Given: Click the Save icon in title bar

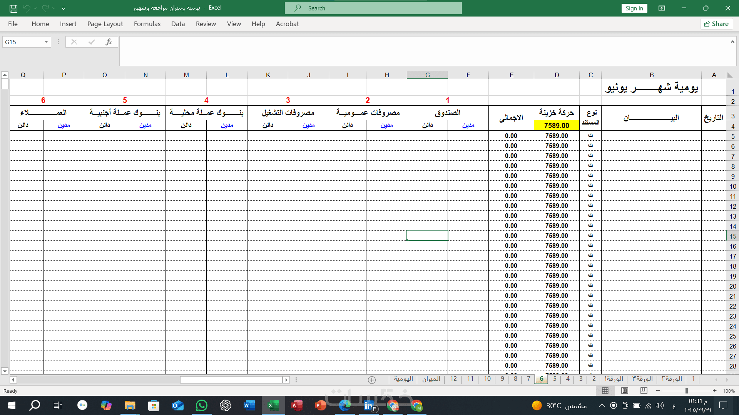Looking at the screenshot, I should pyautogui.click(x=13, y=8).
